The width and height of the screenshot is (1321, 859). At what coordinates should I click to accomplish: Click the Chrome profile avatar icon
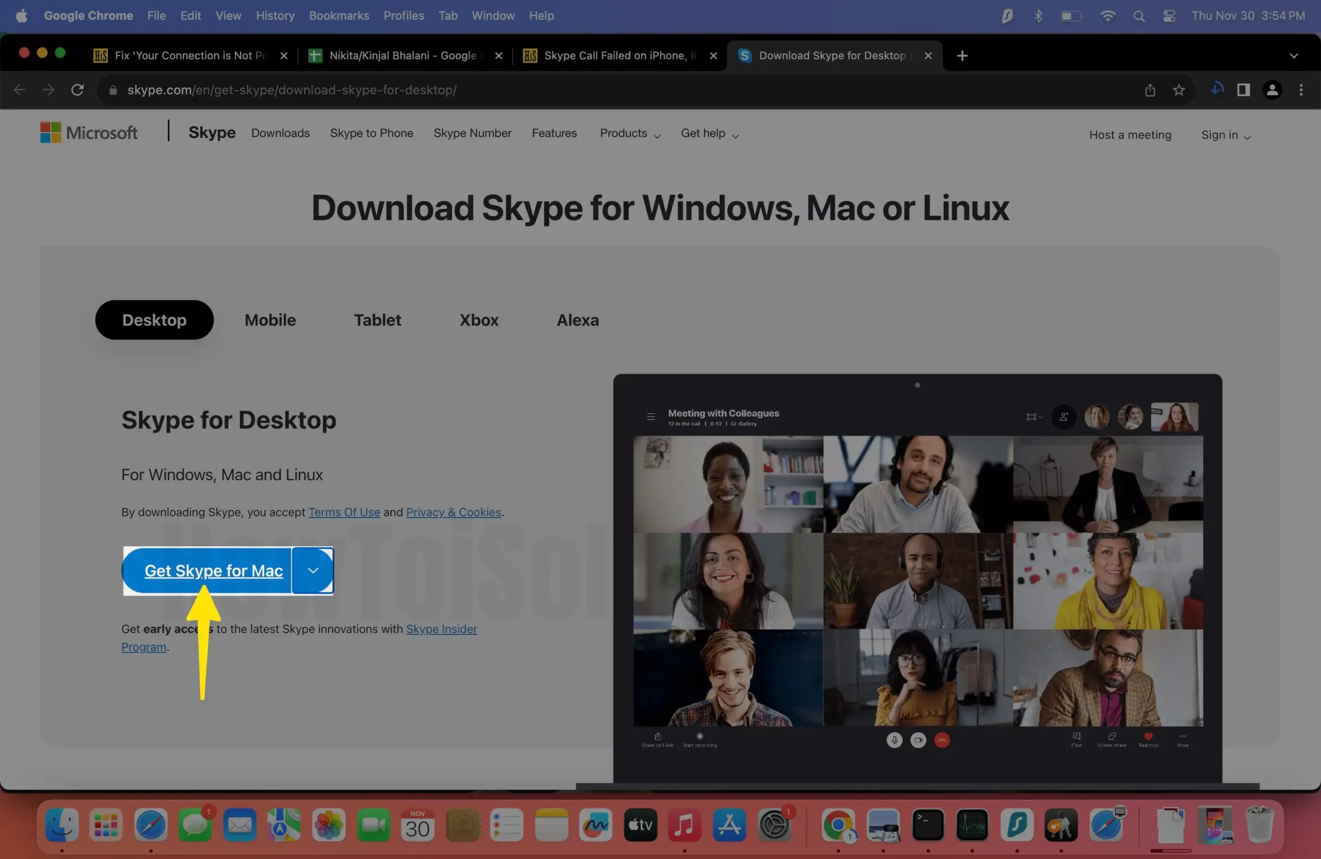pos(1272,90)
